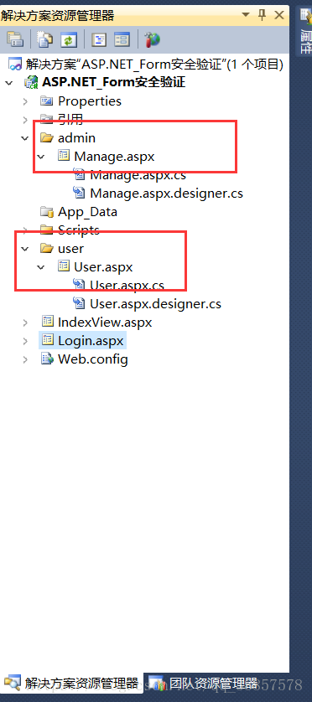Select the solution 'ASP.NET_Form安全验证' label
This screenshot has width=312, height=702.
(x=154, y=65)
